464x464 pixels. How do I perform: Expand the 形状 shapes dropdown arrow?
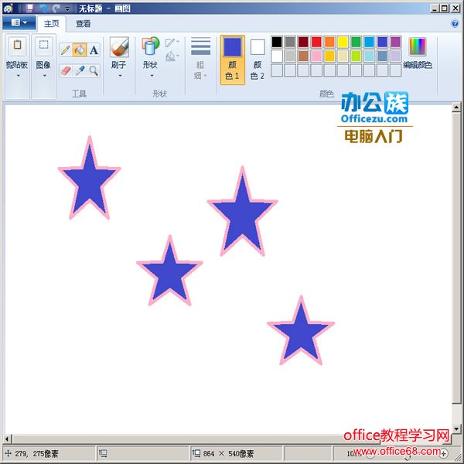pyautogui.click(x=152, y=76)
